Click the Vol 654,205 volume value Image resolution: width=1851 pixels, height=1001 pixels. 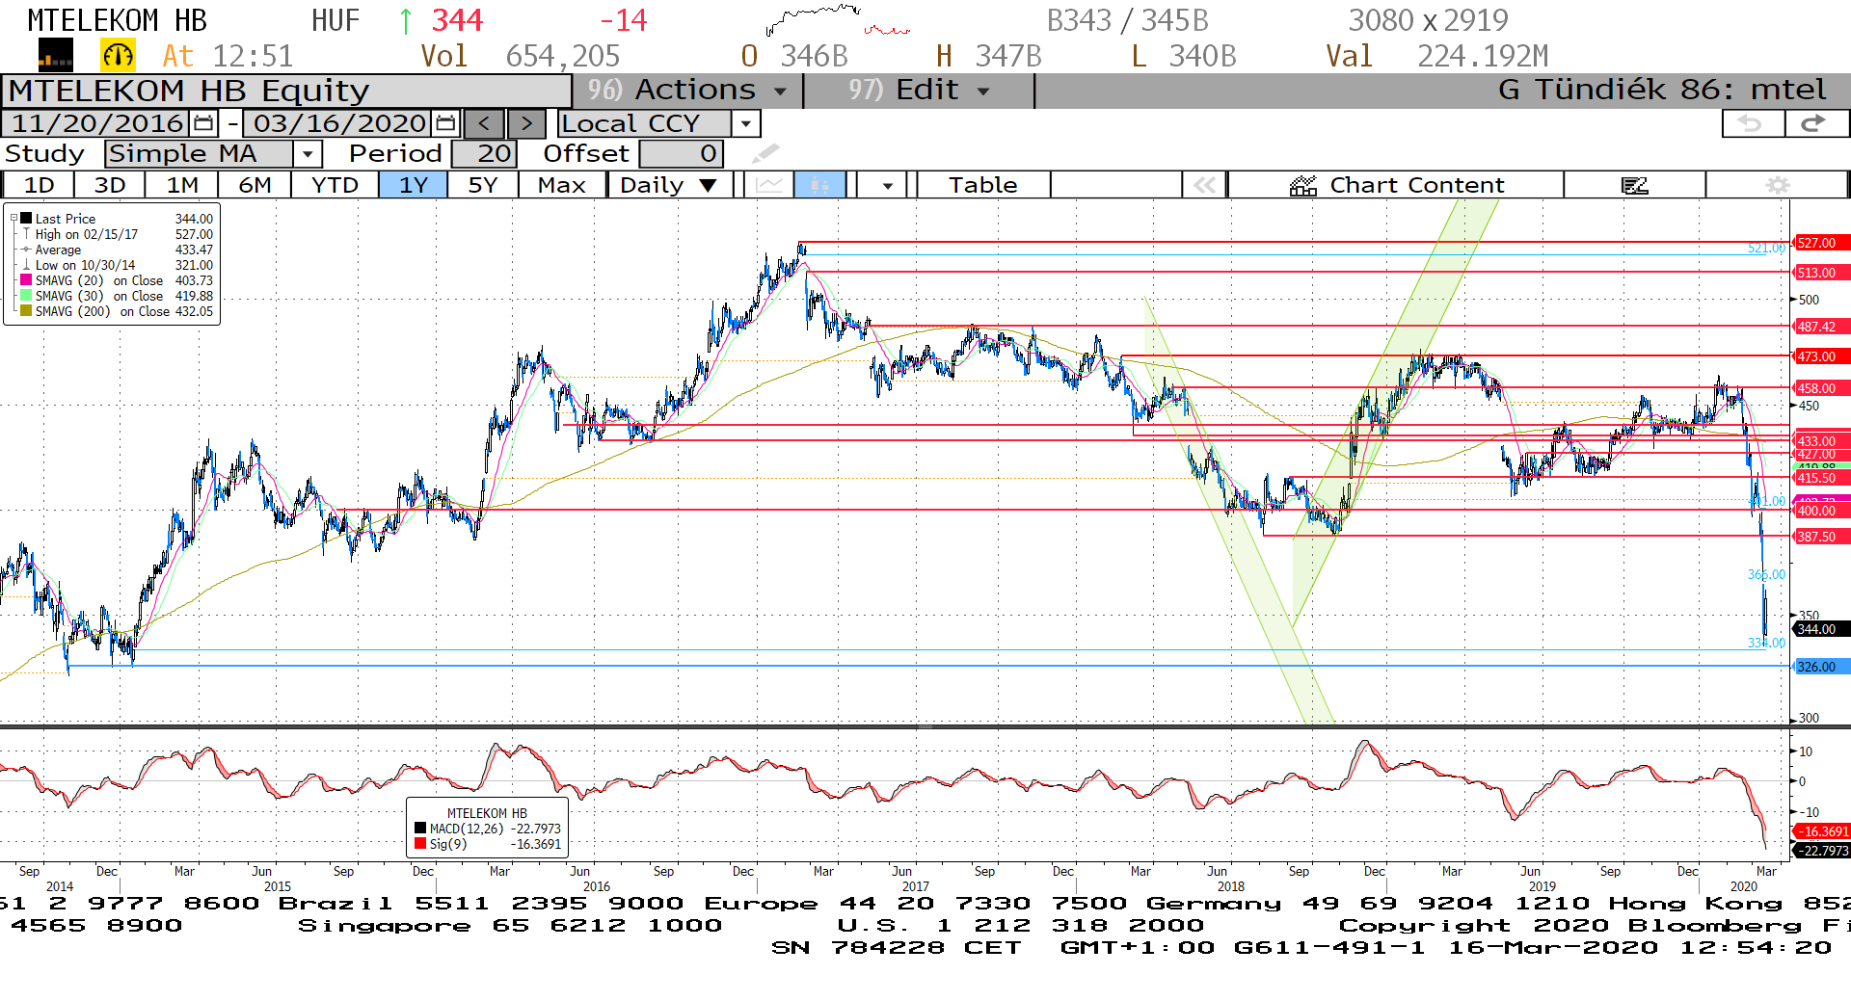[x=521, y=56]
